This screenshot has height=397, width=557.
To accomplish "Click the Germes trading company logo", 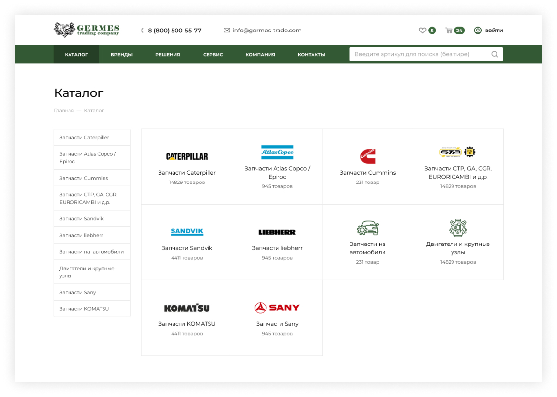I will click(x=87, y=30).
